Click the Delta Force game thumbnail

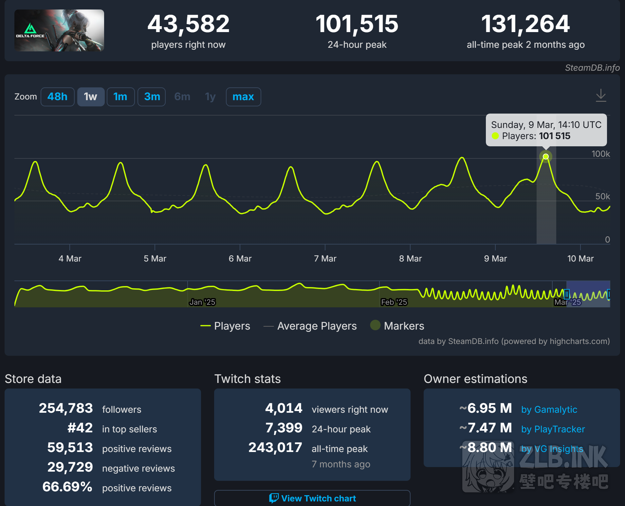point(59,30)
